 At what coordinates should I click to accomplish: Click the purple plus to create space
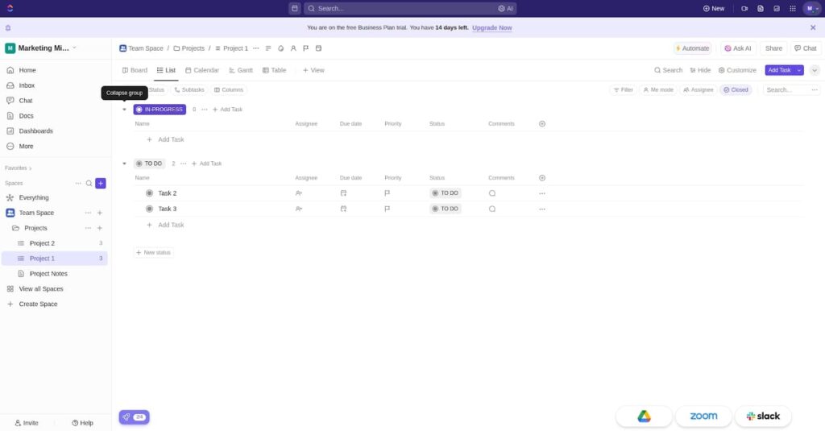[101, 183]
